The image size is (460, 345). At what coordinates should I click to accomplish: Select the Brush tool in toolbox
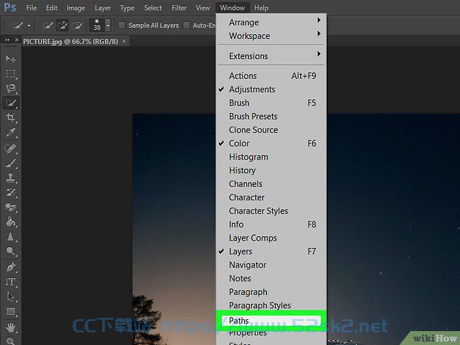point(11,163)
